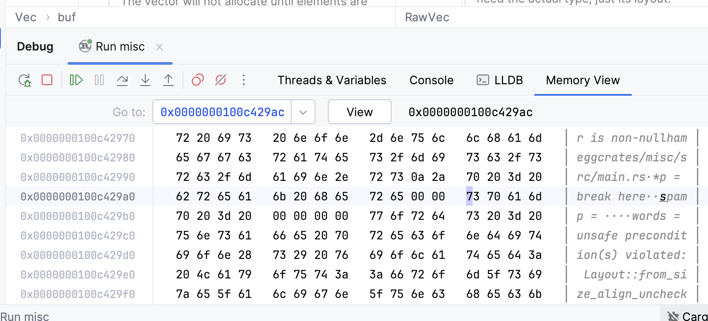Viewport: 708px width, 321px height.
Task: Select address row 0x0000000100c429d0
Action: tap(78, 255)
